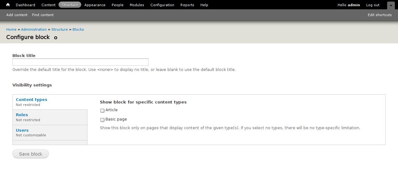Open the Roles visibility tab
Viewport: 398px width, 189px height.
22,115
